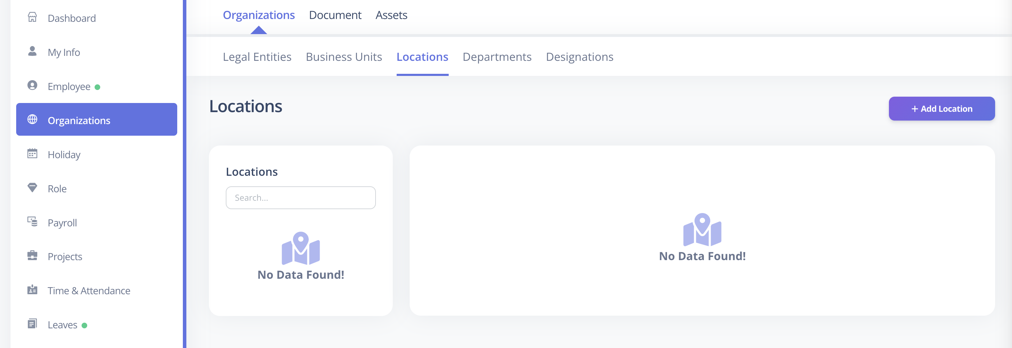Open Dashboard from the sidebar
Viewport: 1012px width, 348px height.
tap(97, 18)
